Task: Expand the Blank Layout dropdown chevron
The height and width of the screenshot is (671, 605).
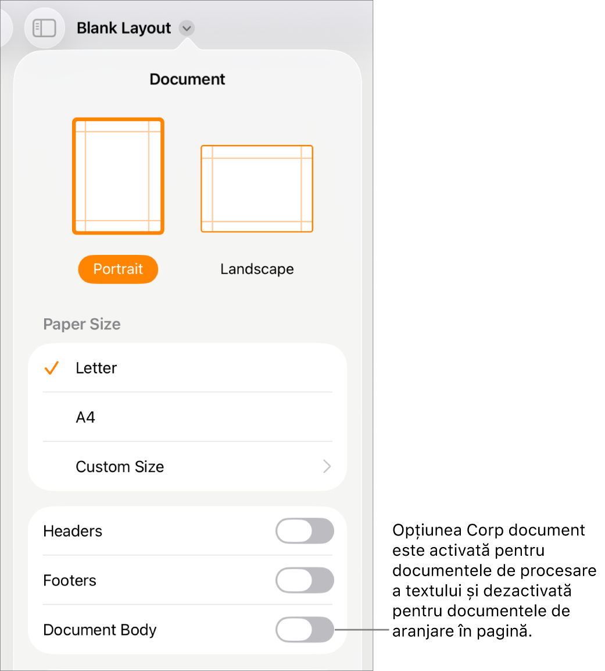Action: (x=187, y=29)
